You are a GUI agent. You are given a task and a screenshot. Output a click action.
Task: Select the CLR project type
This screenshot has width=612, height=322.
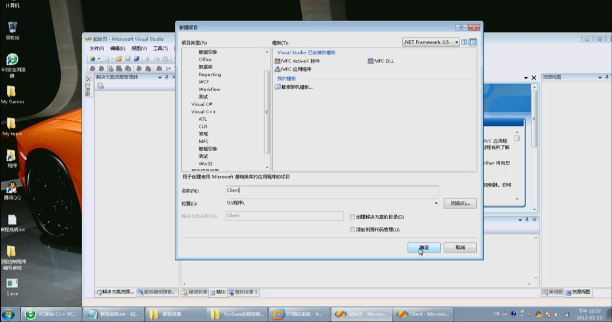tap(203, 127)
